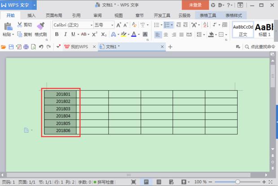Click the undo arrow icon
The image size is (278, 186).
41,47
